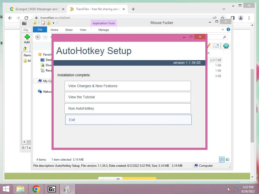Click Properties icon in quick access toolbar
This screenshot has width=259, height=194.
(x=43, y=23)
